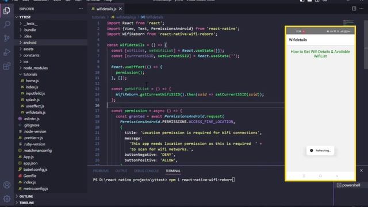Open the Accounts menu icon
Screen dimensions: 368x207
click(x=7, y=185)
